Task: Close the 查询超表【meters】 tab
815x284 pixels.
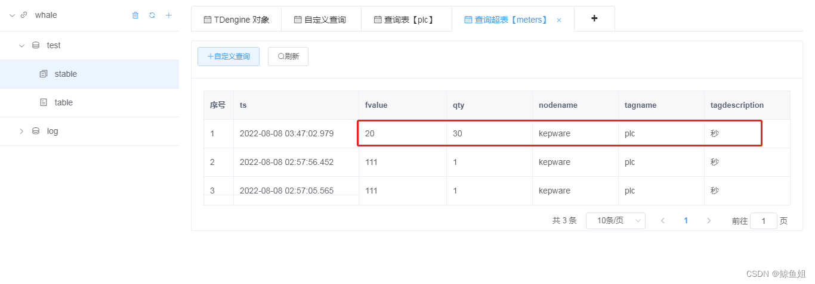Action: pos(559,20)
